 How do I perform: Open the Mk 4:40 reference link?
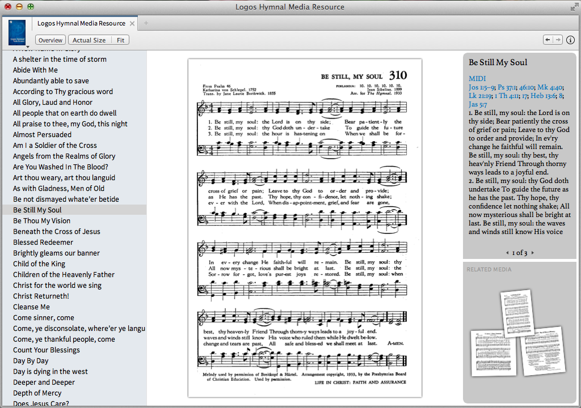point(550,87)
